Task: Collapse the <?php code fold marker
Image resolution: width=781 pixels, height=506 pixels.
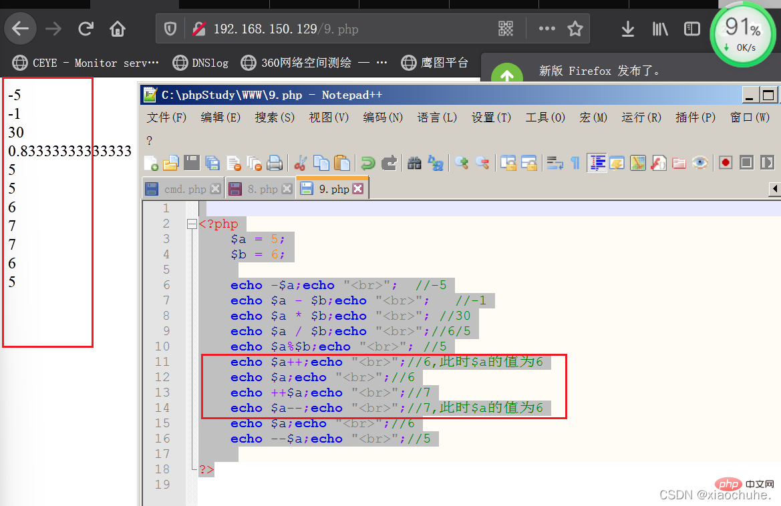Action: (192, 224)
